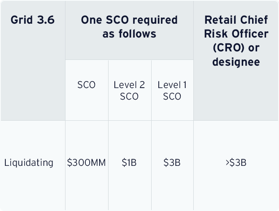279x211 pixels.
Task: Click the Level 2 SCO sub-header cell
Action: [129, 90]
